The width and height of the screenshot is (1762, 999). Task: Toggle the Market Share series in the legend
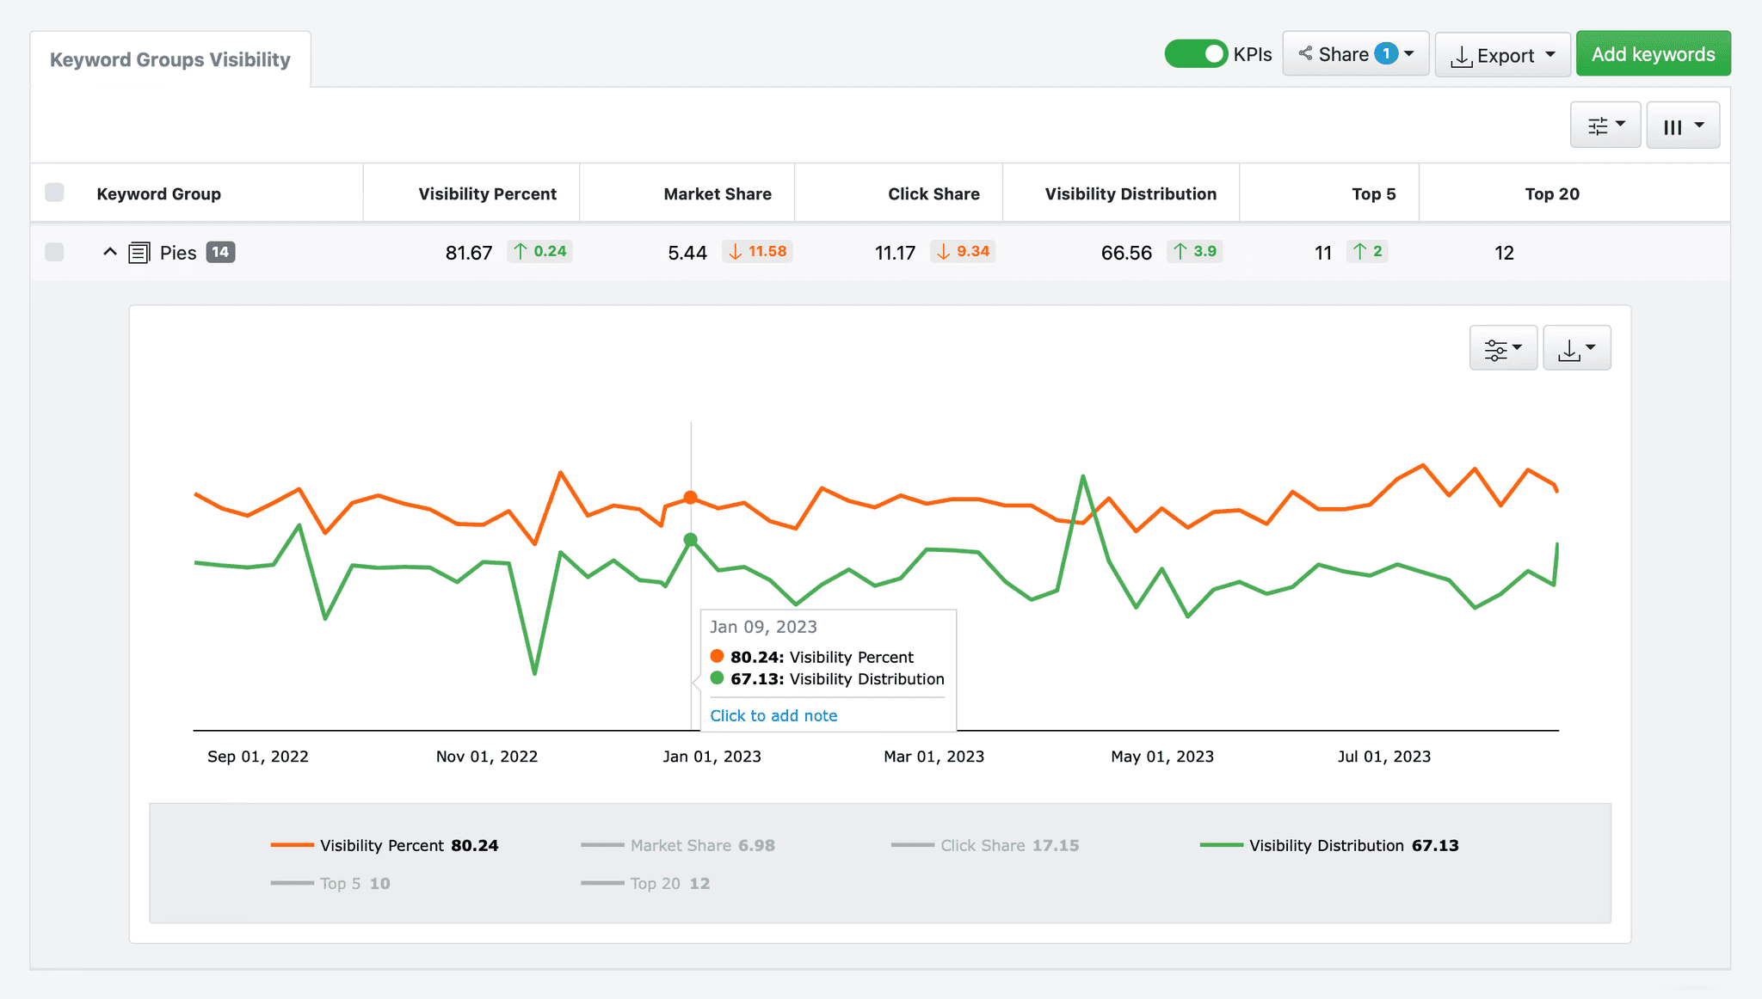[679, 845]
